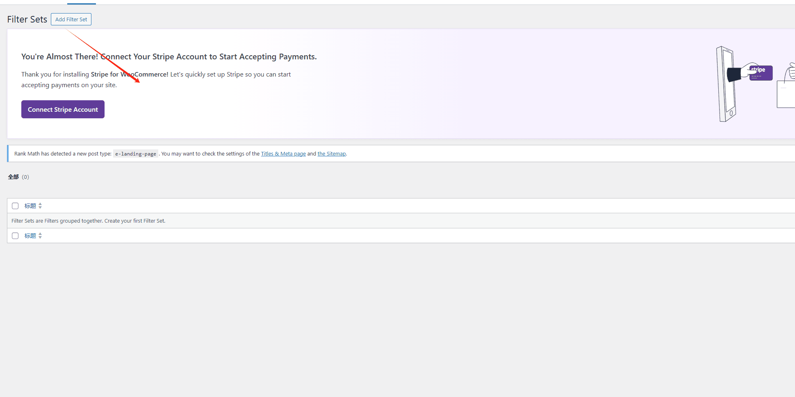Select the 全部 filter view link
795x397 pixels.
[14, 177]
